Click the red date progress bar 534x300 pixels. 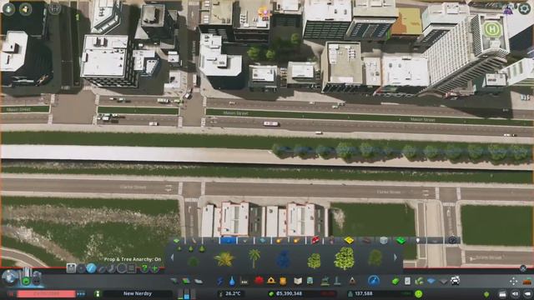(47, 293)
